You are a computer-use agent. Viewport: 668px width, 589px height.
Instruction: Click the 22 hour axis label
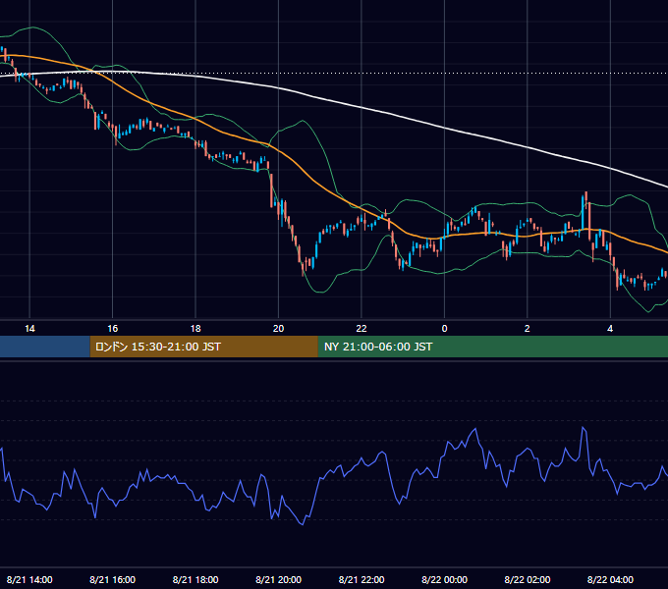click(362, 329)
